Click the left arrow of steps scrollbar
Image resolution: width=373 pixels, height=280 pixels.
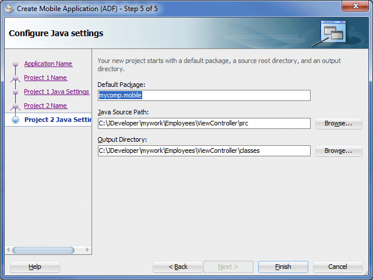8,250
